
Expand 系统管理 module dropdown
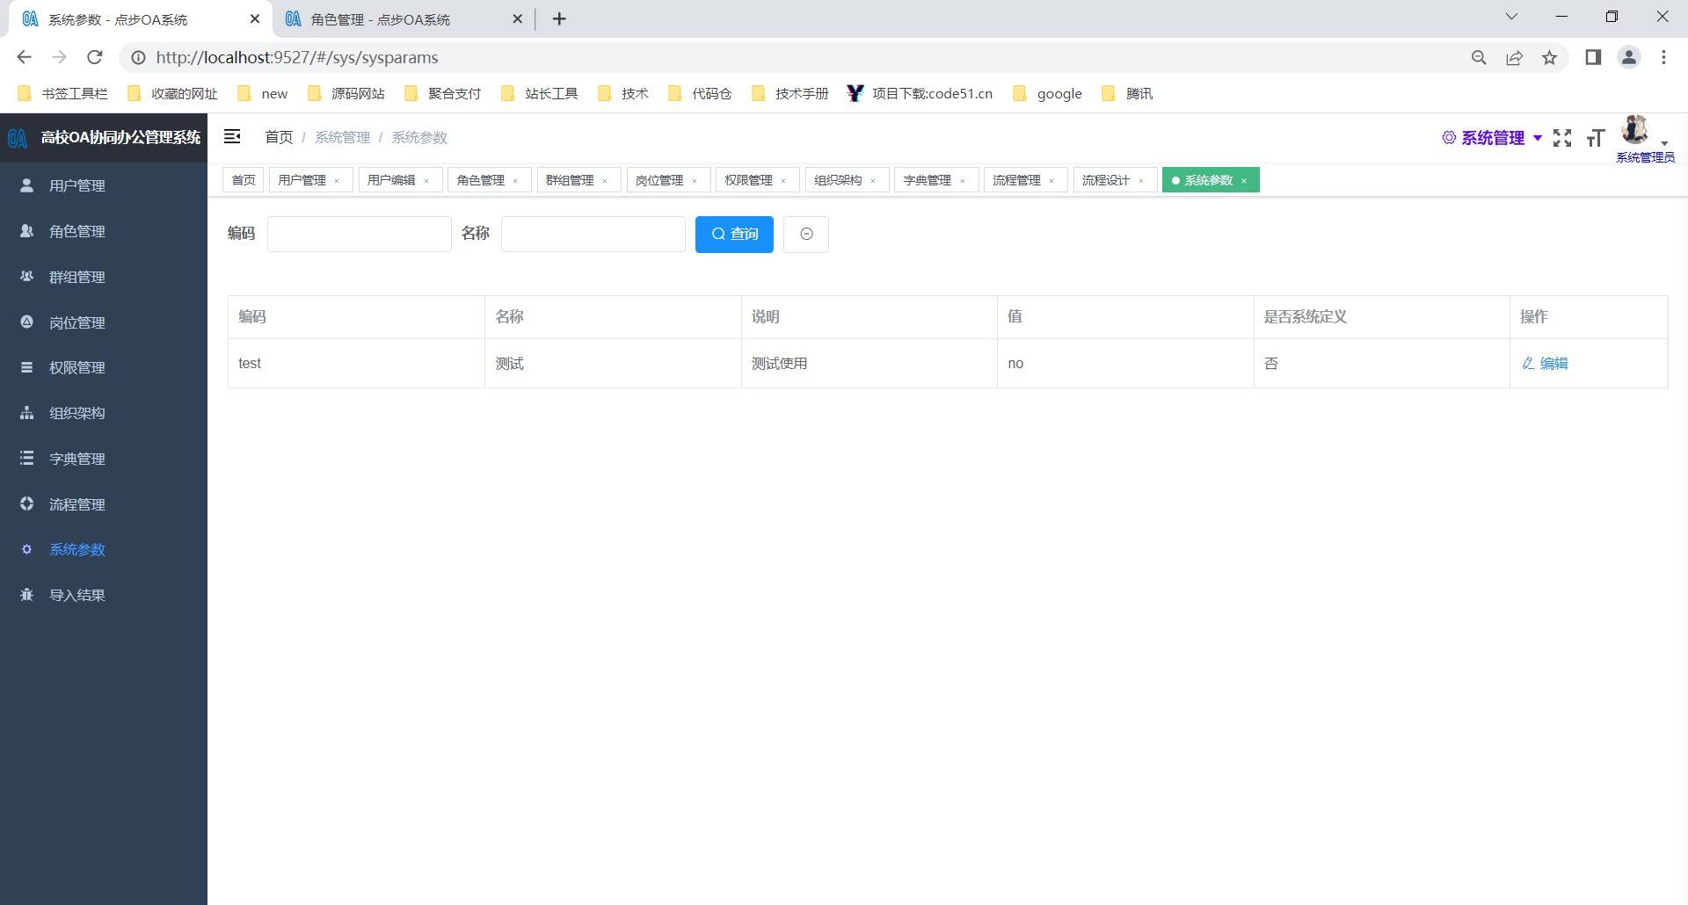(x=1492, y=138)
